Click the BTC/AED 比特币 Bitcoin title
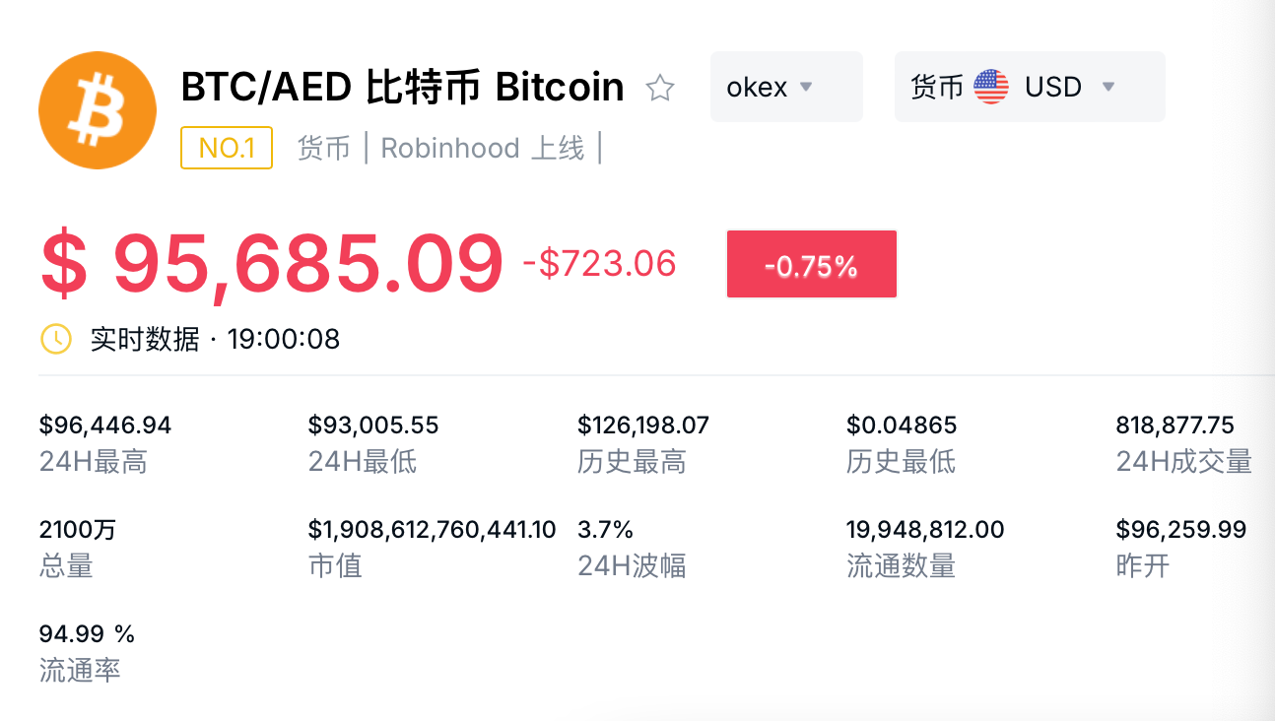Screen dimensions: 1275x721 (402, 87)
